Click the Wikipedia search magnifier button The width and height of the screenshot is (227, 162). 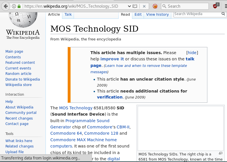(x=223, y=14)
